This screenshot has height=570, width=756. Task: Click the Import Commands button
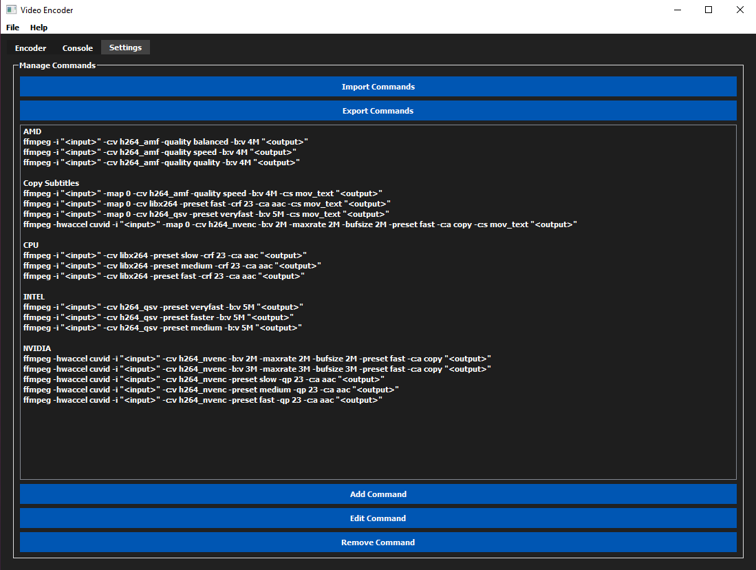point(378,87)
